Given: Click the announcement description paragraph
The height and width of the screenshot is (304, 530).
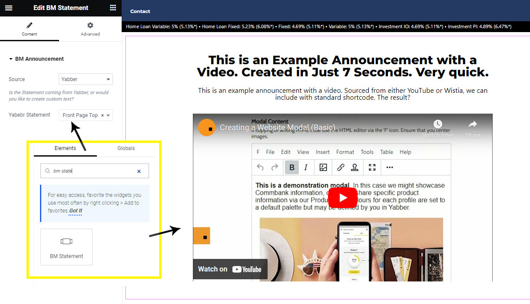Looking at the screenshot, I should click(x=343, y=94).
